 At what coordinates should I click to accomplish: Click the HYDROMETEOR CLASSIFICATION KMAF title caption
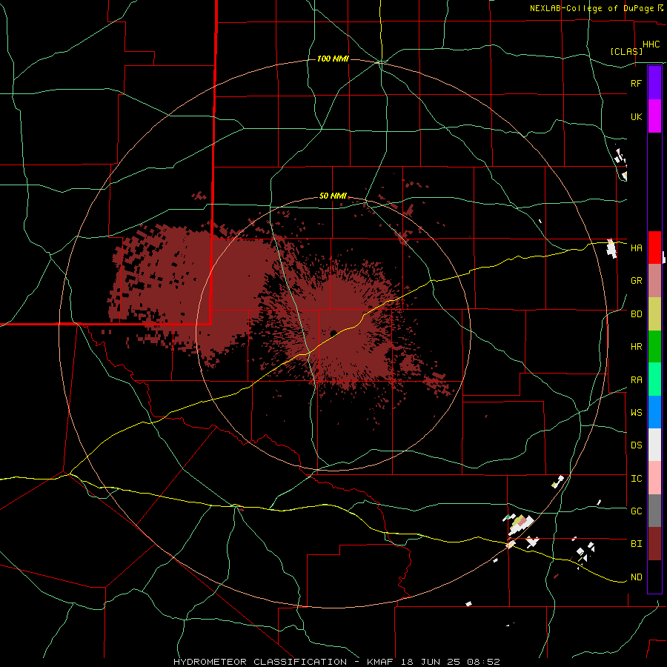click(x=336, y=662)
